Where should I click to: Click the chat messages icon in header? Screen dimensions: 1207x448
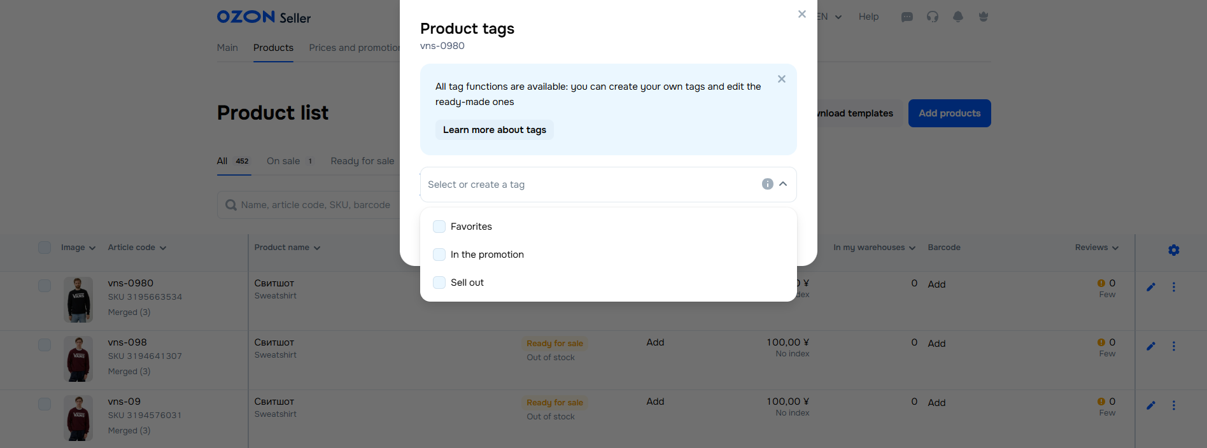[x=907, y=17]
